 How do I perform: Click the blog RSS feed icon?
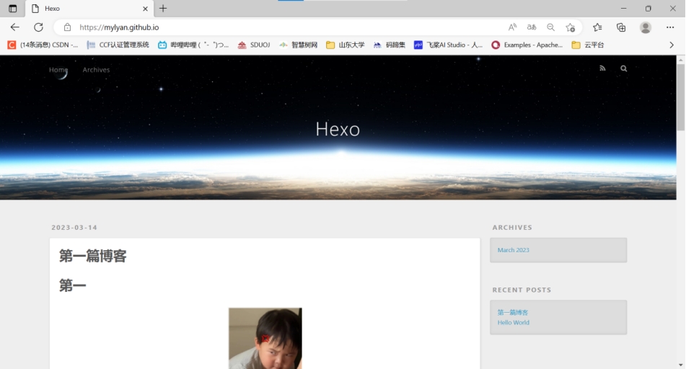pos(602,69)
